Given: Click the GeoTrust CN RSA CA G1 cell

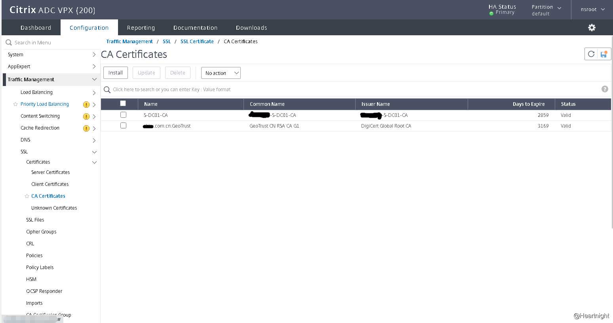Looking at the screenshot, I should (x=274, y=126).
